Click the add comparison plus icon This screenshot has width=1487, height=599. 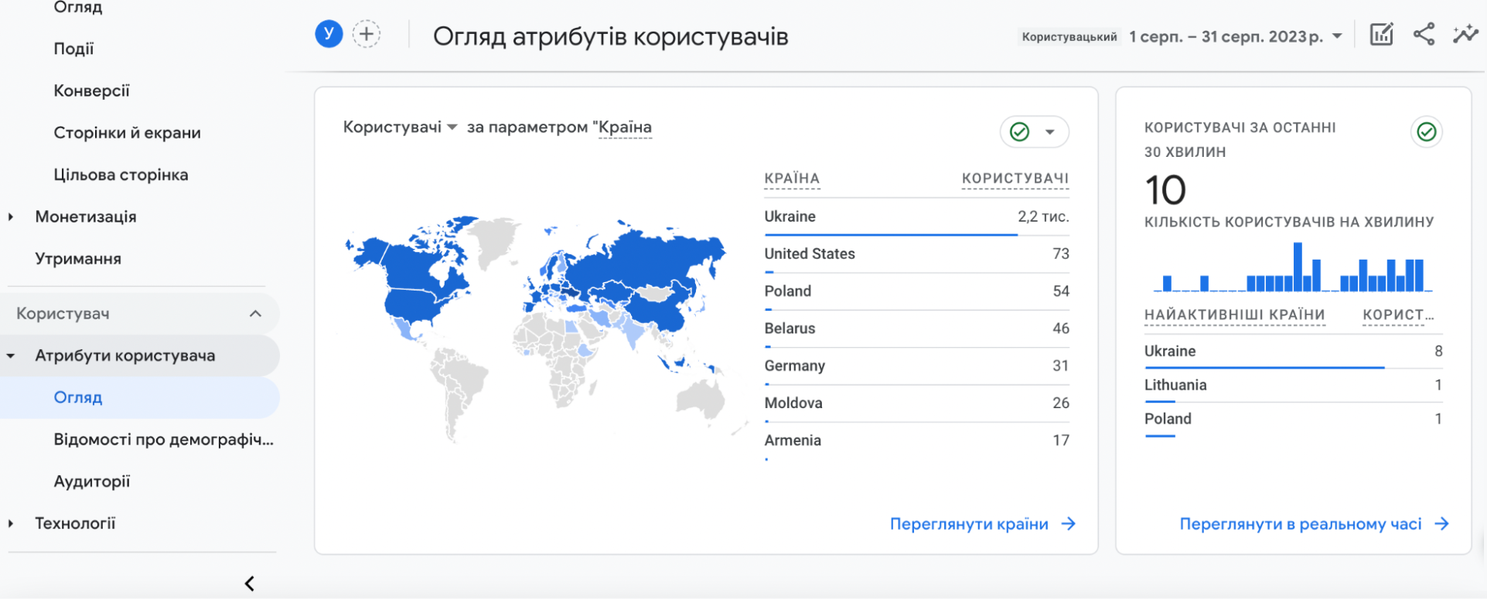coord(367,34)
